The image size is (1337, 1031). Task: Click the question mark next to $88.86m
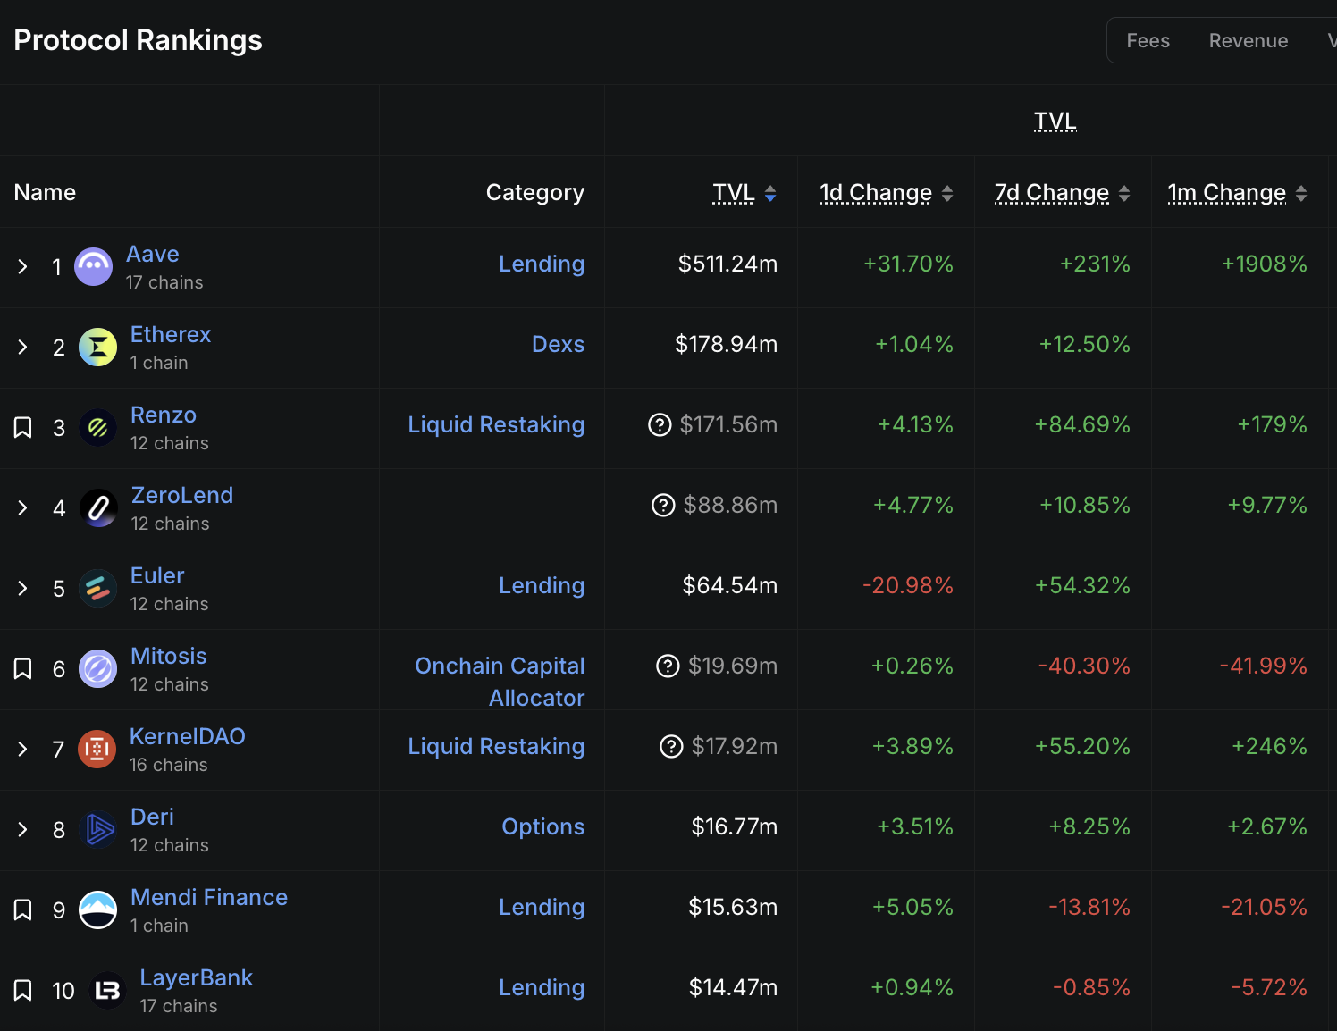pos(663,506)
